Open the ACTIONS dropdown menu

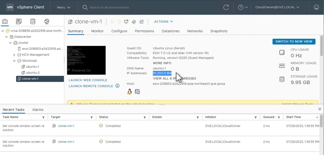(163, 21)
